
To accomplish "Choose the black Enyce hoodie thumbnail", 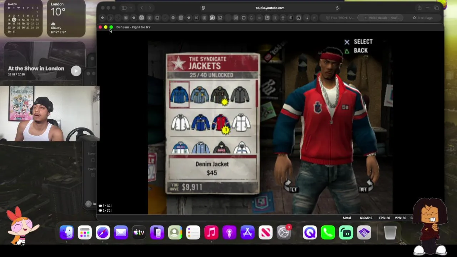I will pos(221,147).
